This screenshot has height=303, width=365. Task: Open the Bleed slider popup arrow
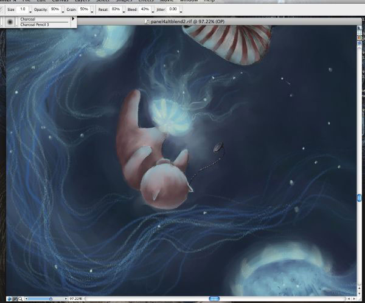pos(153,11)
